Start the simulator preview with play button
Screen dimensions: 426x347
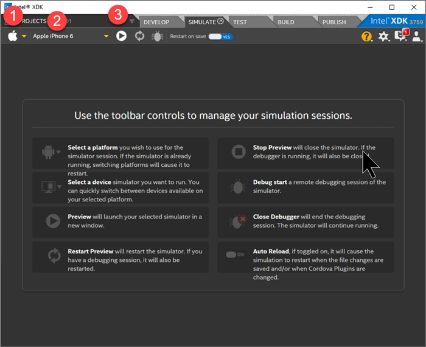pos(121,36)
